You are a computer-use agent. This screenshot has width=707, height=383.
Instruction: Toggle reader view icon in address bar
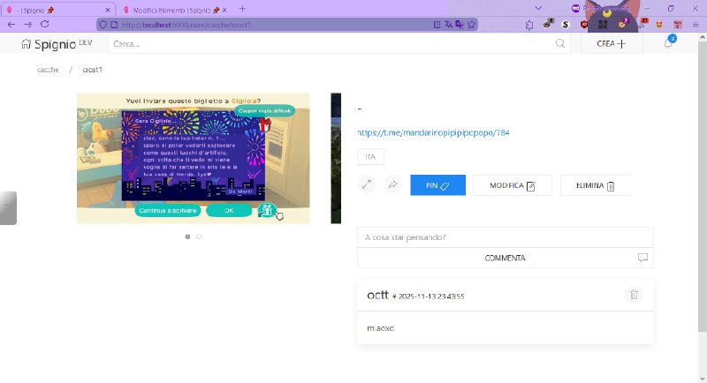pyautogui.click(x=437, y=25)
